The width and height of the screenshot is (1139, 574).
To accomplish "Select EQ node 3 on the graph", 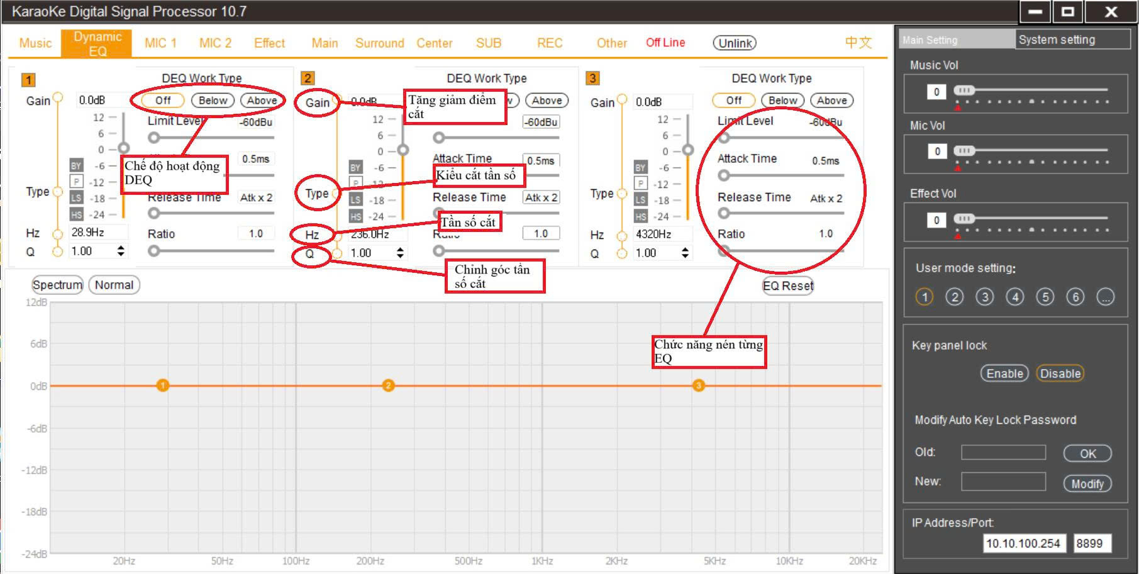I will click(698, 385).
